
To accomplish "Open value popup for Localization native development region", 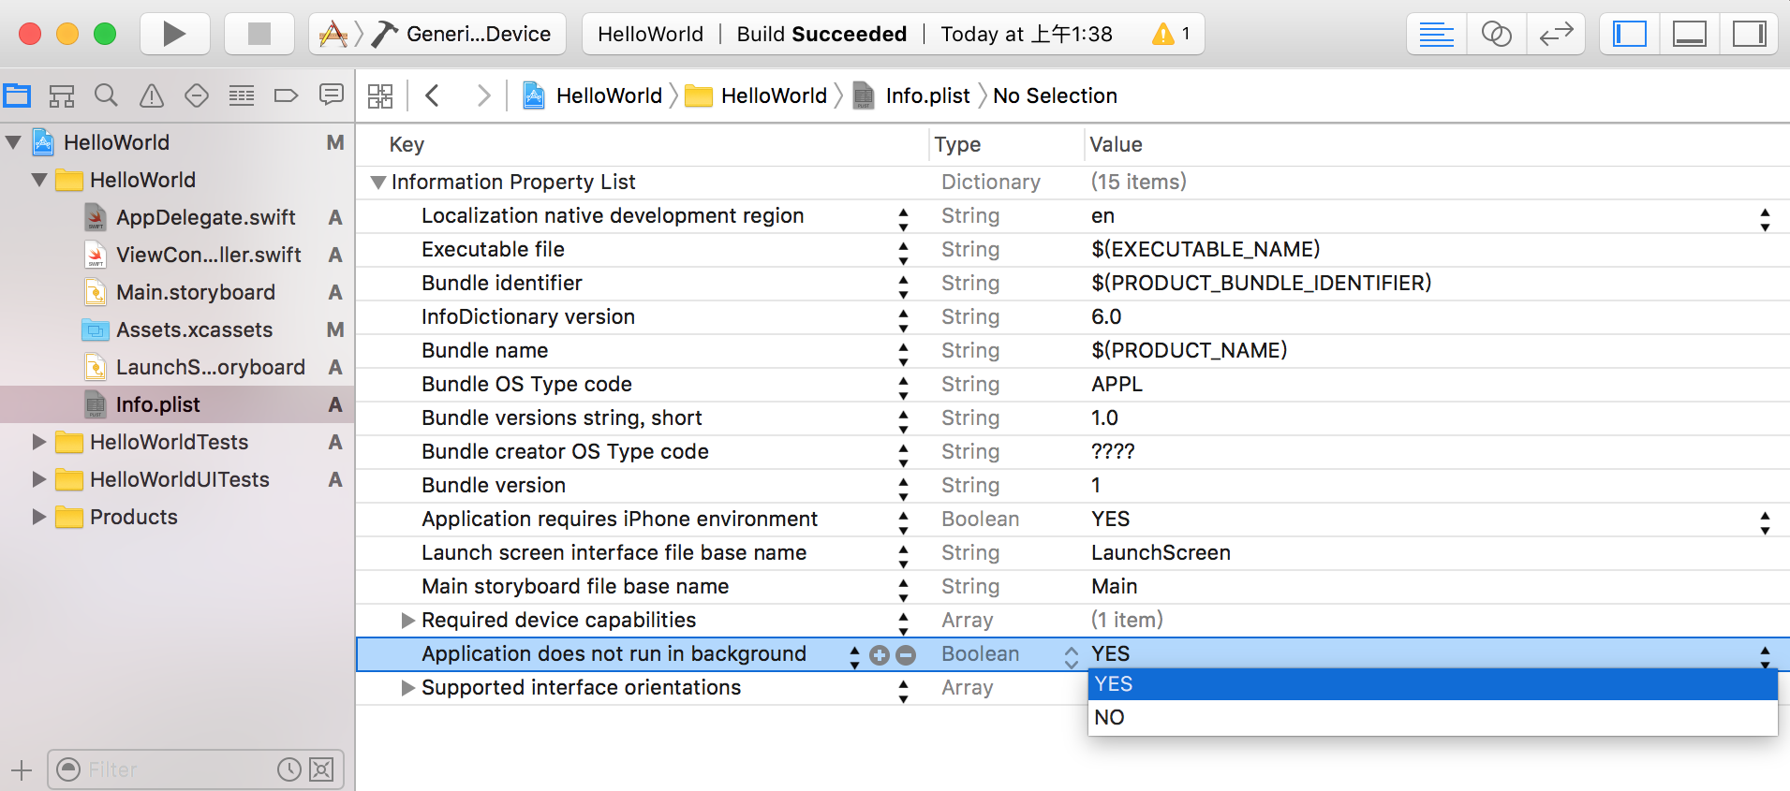I will [1765, 220].
